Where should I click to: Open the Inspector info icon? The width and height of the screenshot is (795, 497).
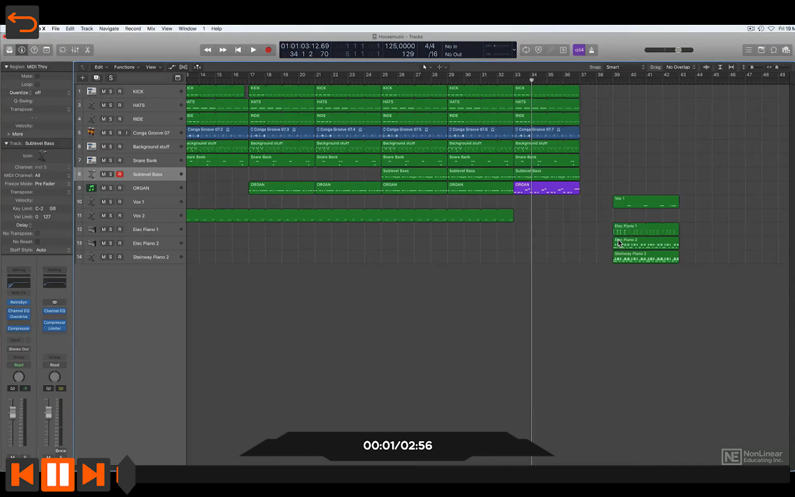coord(22,50)
